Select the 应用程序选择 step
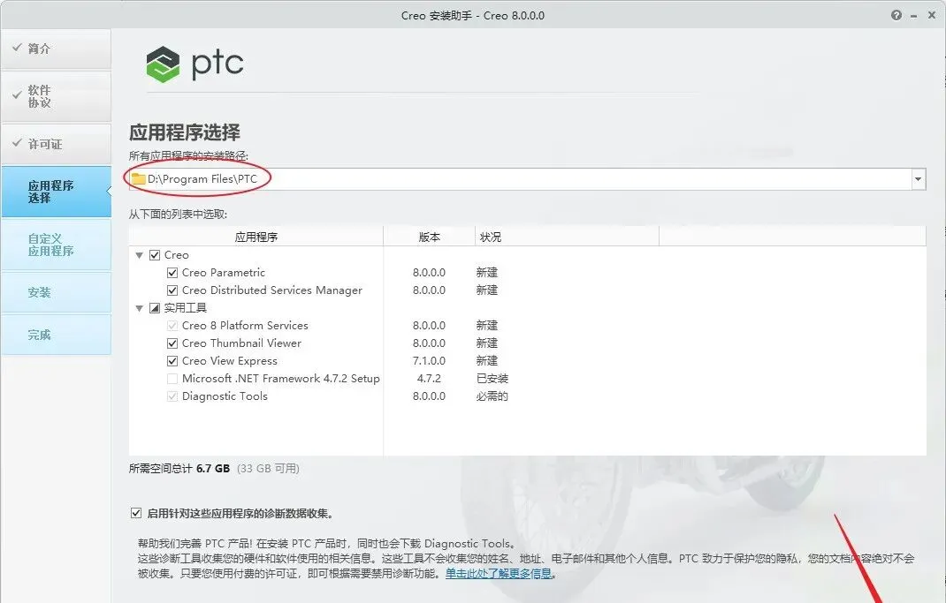 56,192
